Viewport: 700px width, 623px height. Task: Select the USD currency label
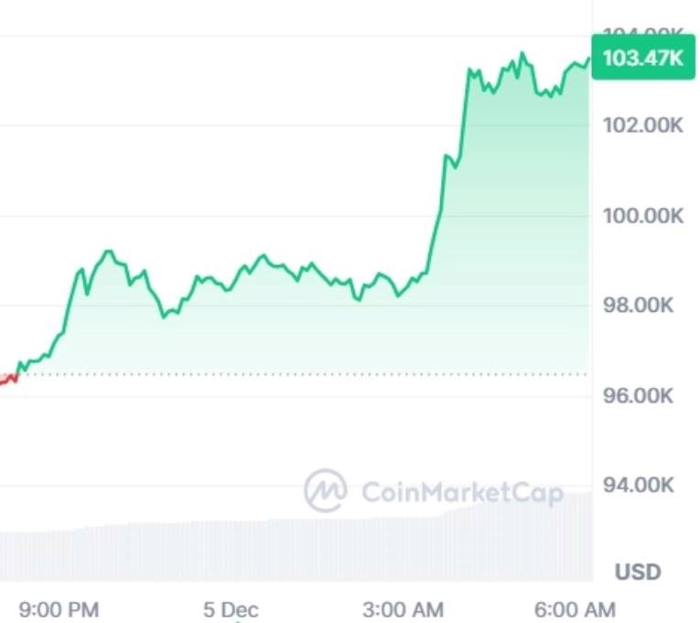point(638,572)
